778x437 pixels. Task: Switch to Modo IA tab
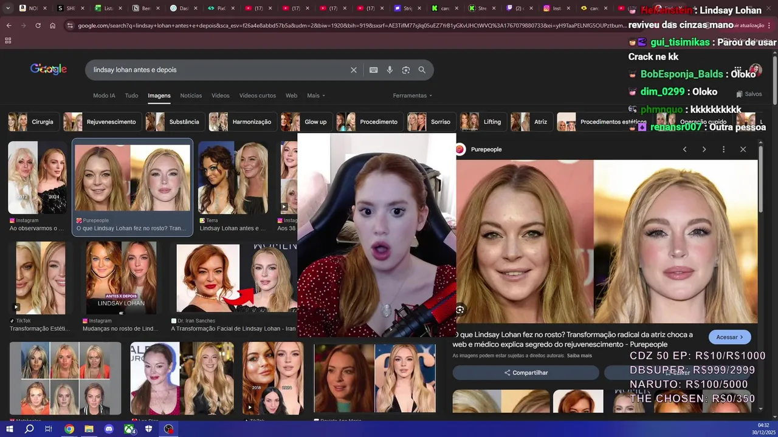[104, 95]
